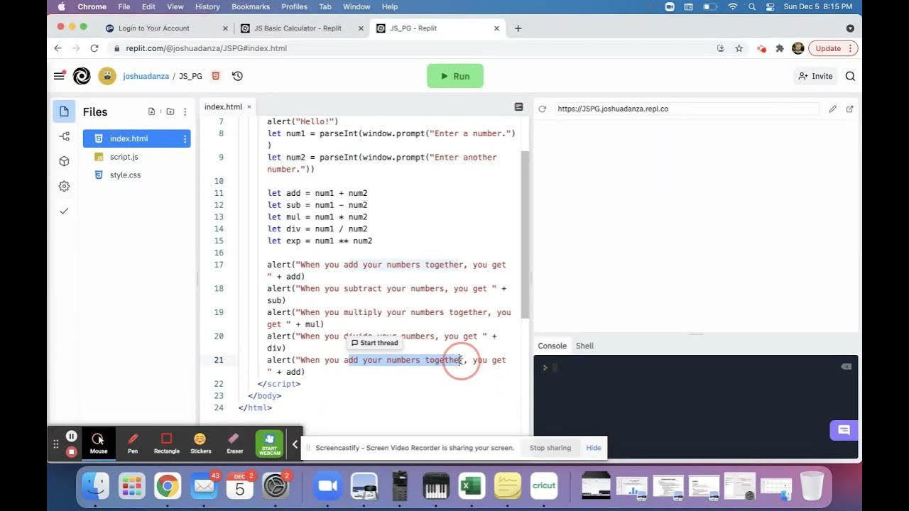This screenshot has width=909, height=511.
Task: Run the repl with Run button
Action: [x=455, y=76]
